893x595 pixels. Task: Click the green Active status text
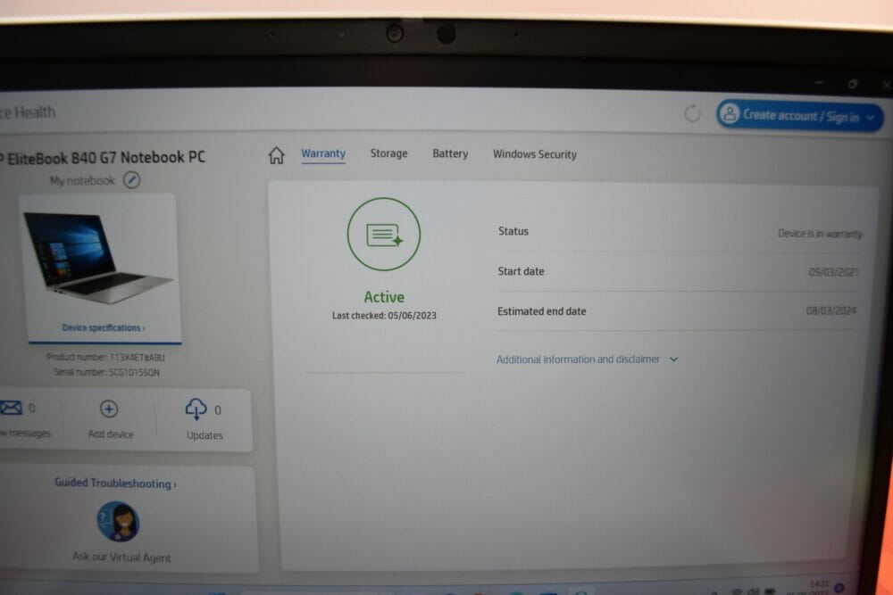384,297
